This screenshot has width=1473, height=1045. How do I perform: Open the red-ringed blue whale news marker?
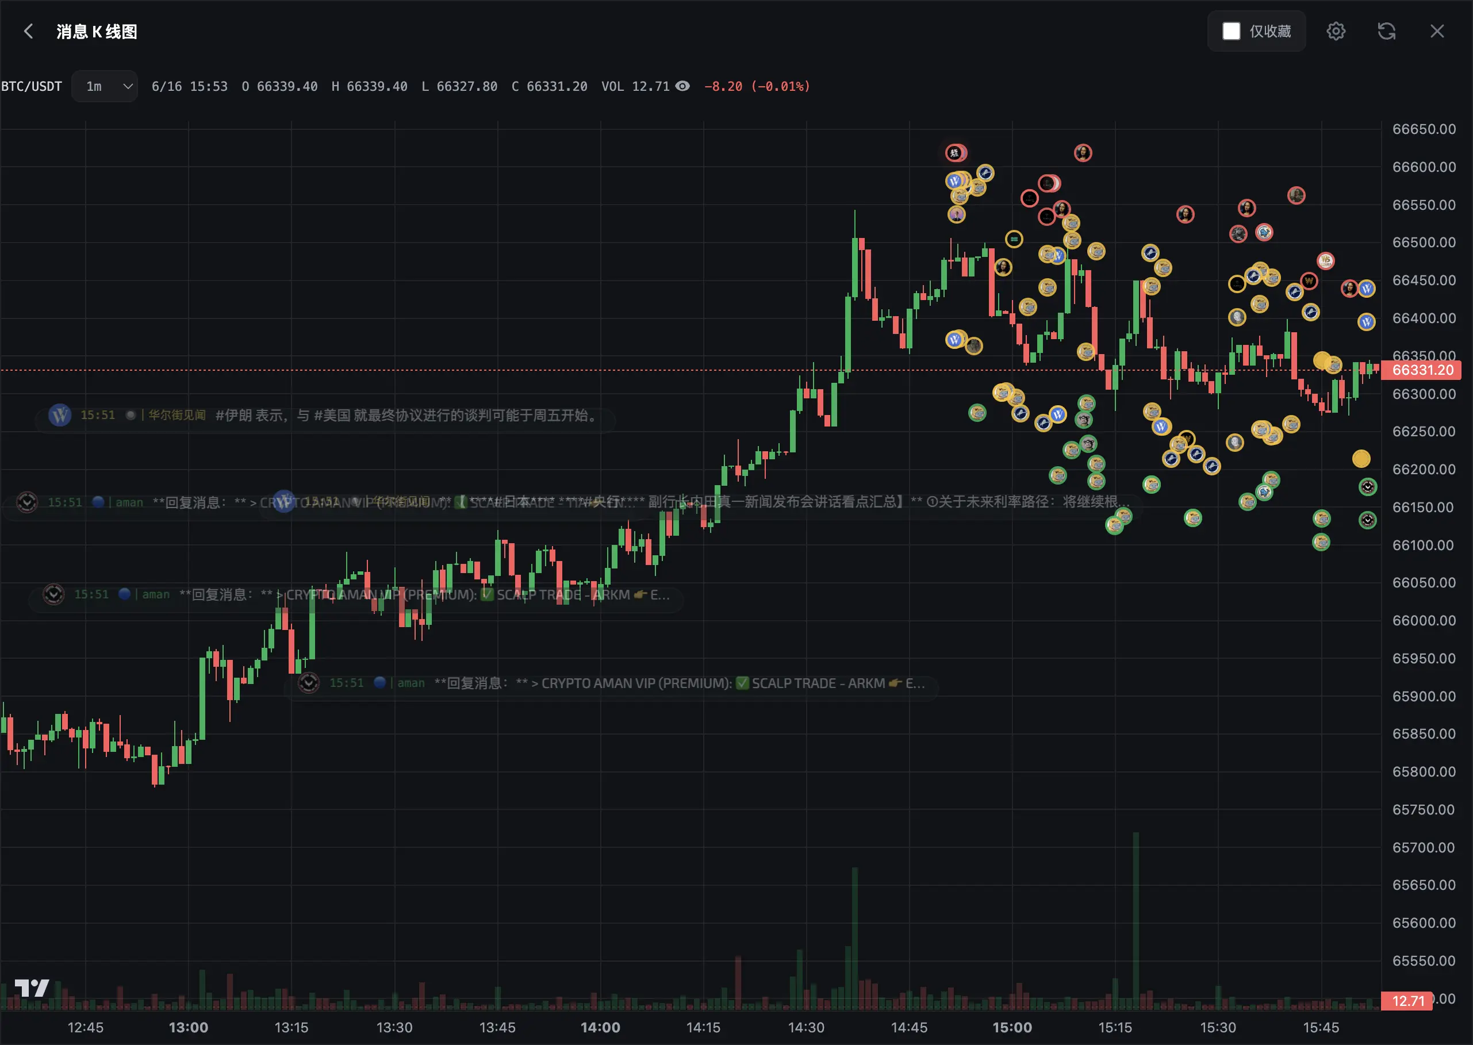click(1264, 232)
